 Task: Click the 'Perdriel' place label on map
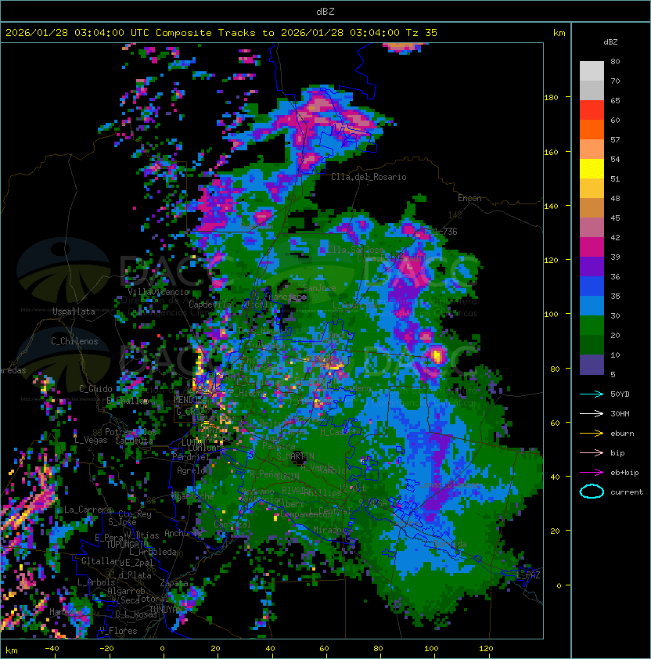point(191,456)
